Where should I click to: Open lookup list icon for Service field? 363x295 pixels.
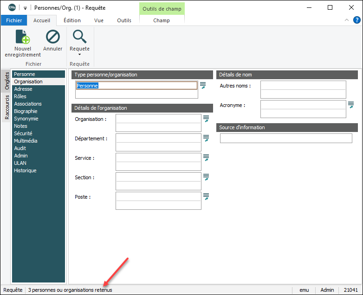tap(206, 158)
